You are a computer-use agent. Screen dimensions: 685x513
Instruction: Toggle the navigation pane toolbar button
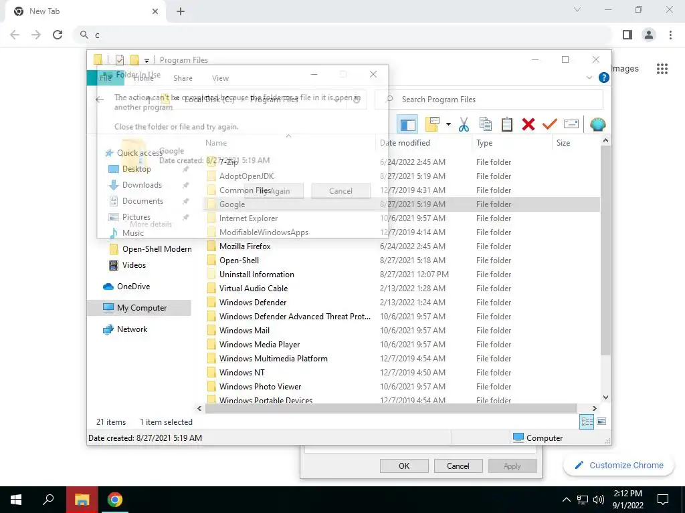(407, 124)
